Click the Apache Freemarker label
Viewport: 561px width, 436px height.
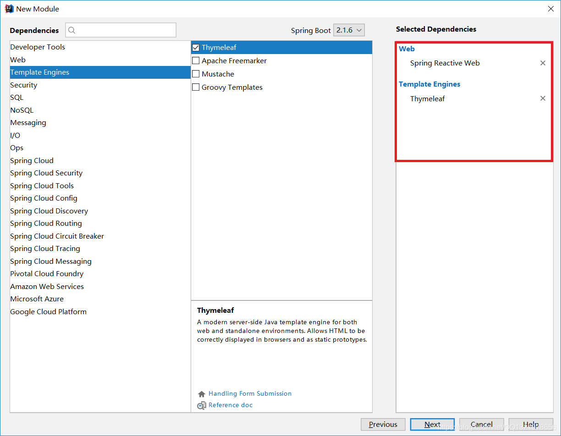[234, 61]
